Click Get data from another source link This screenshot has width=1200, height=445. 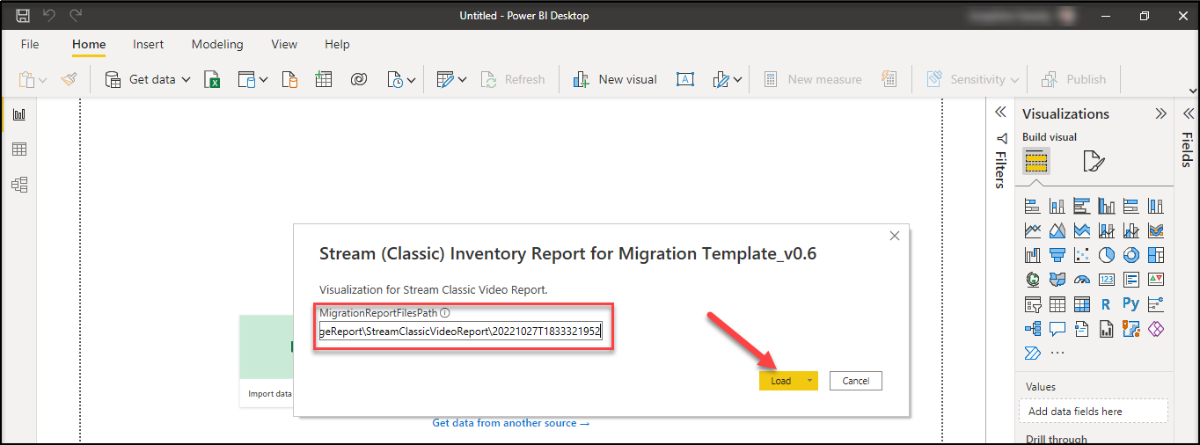coord(510,423)
